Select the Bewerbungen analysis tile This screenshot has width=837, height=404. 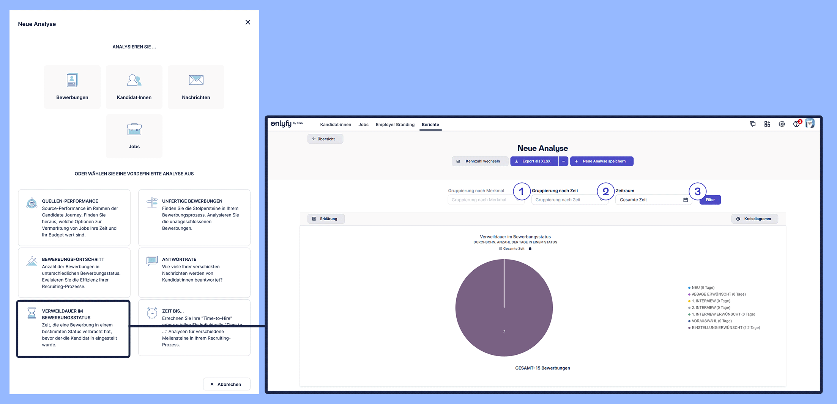(72, 87)
